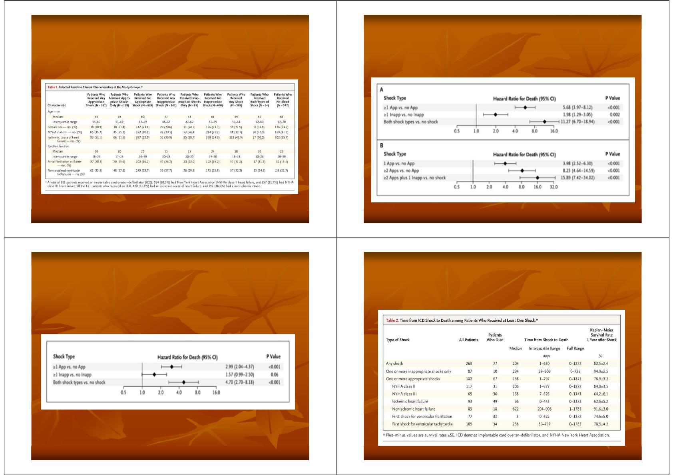Image resolution: width=673 pixels, height=475 pixels.
Task: Click the 'Ischemic cause of heart failure' row label
Action: pyautogui.click(x=64, y=139)
